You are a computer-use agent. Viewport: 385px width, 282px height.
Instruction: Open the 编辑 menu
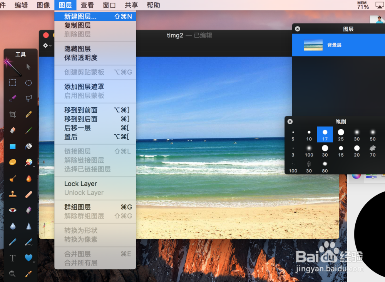tap(21, 5)
